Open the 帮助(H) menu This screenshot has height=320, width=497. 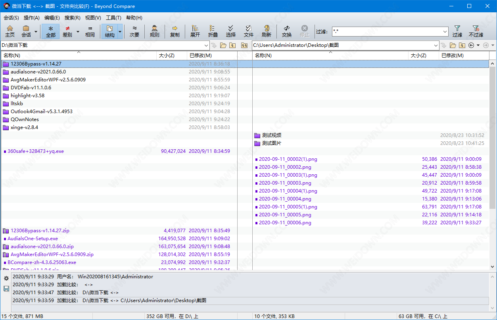tap(134, 18)
